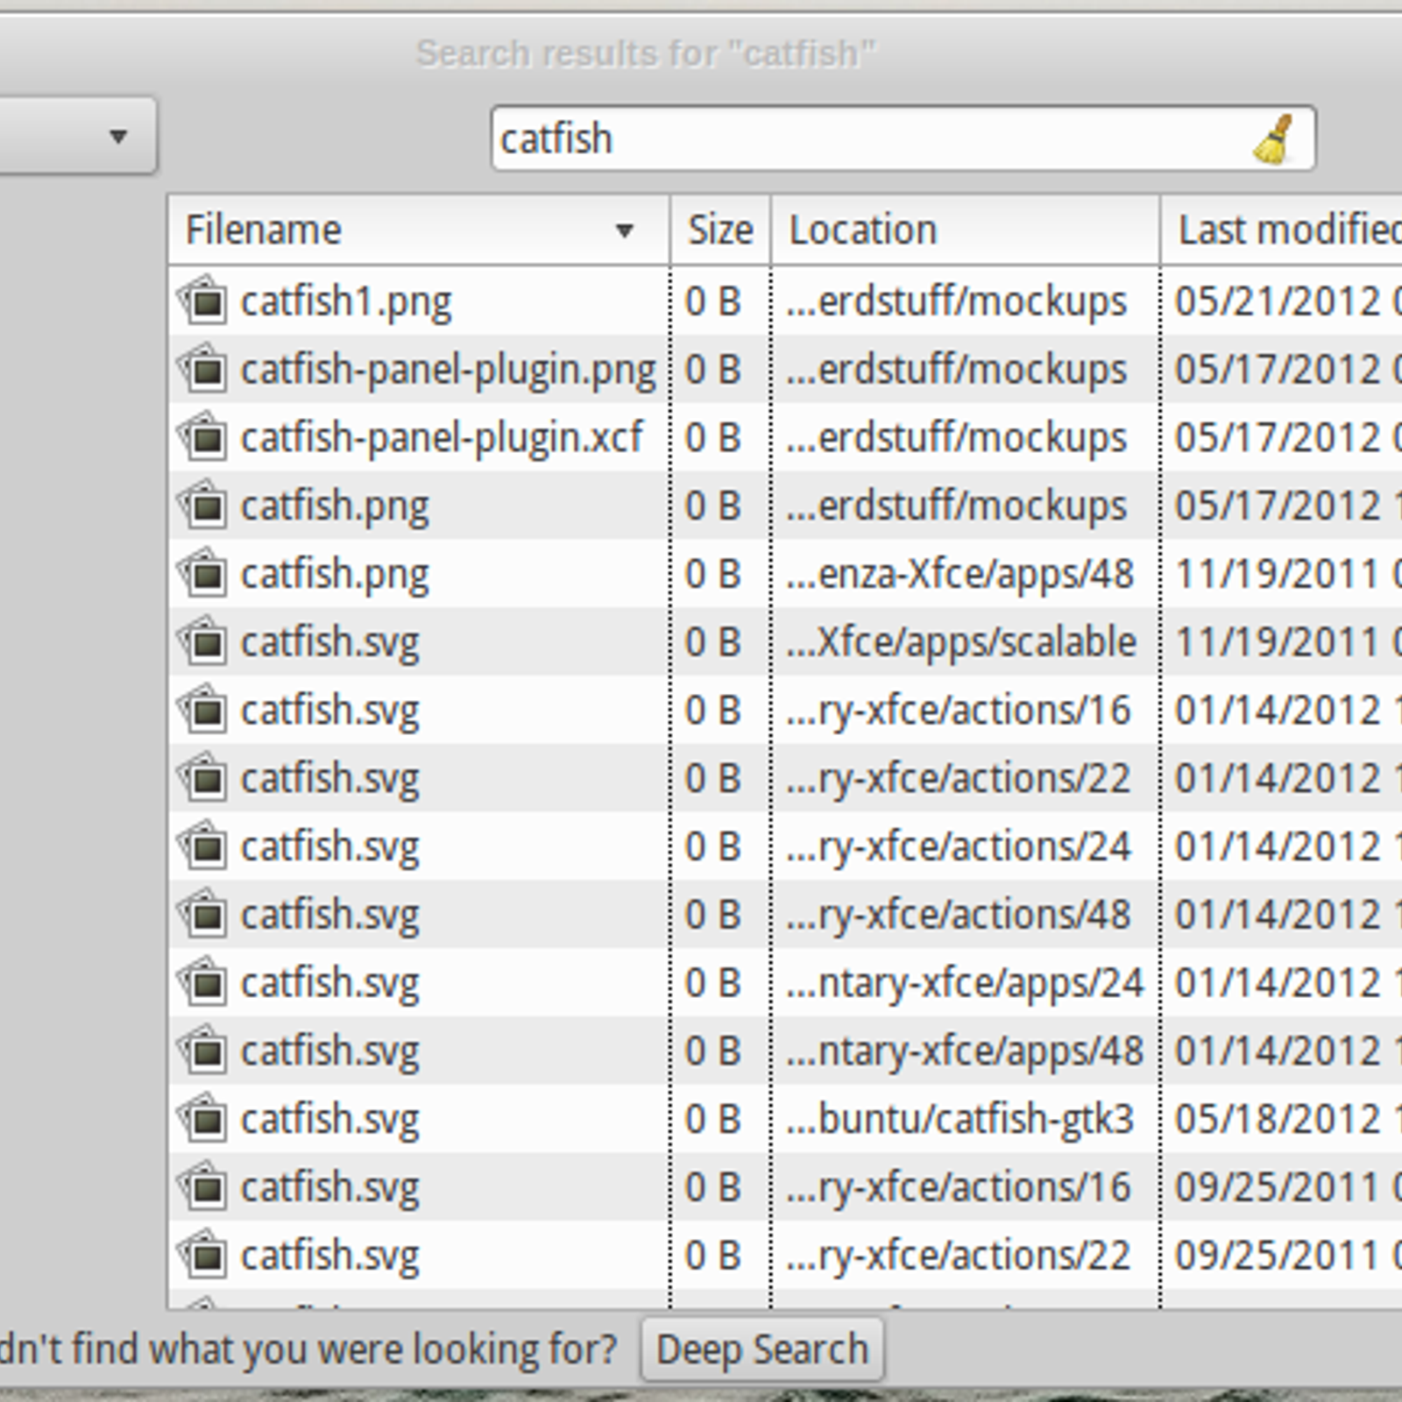Click the icon of catfish.svg in ry-xfce/actions/48
The height and width of the screenshot is (1402, 1402).
(x=203, y=915)
